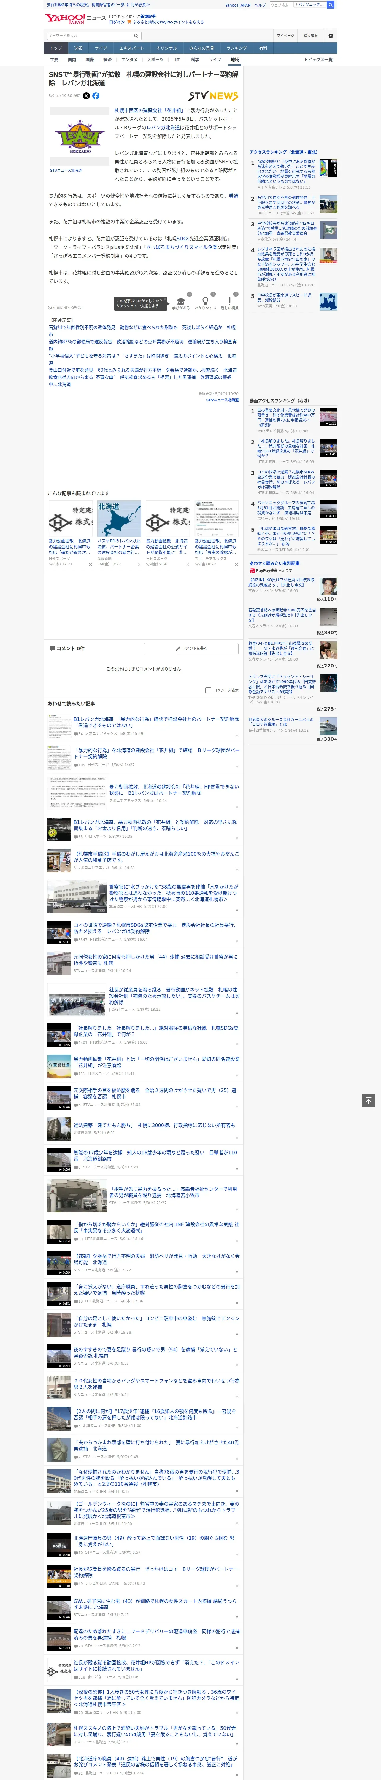The width and height of the screenshot is (381, 1780).
Task: Open マイページ button
Action: coord(285,35)
